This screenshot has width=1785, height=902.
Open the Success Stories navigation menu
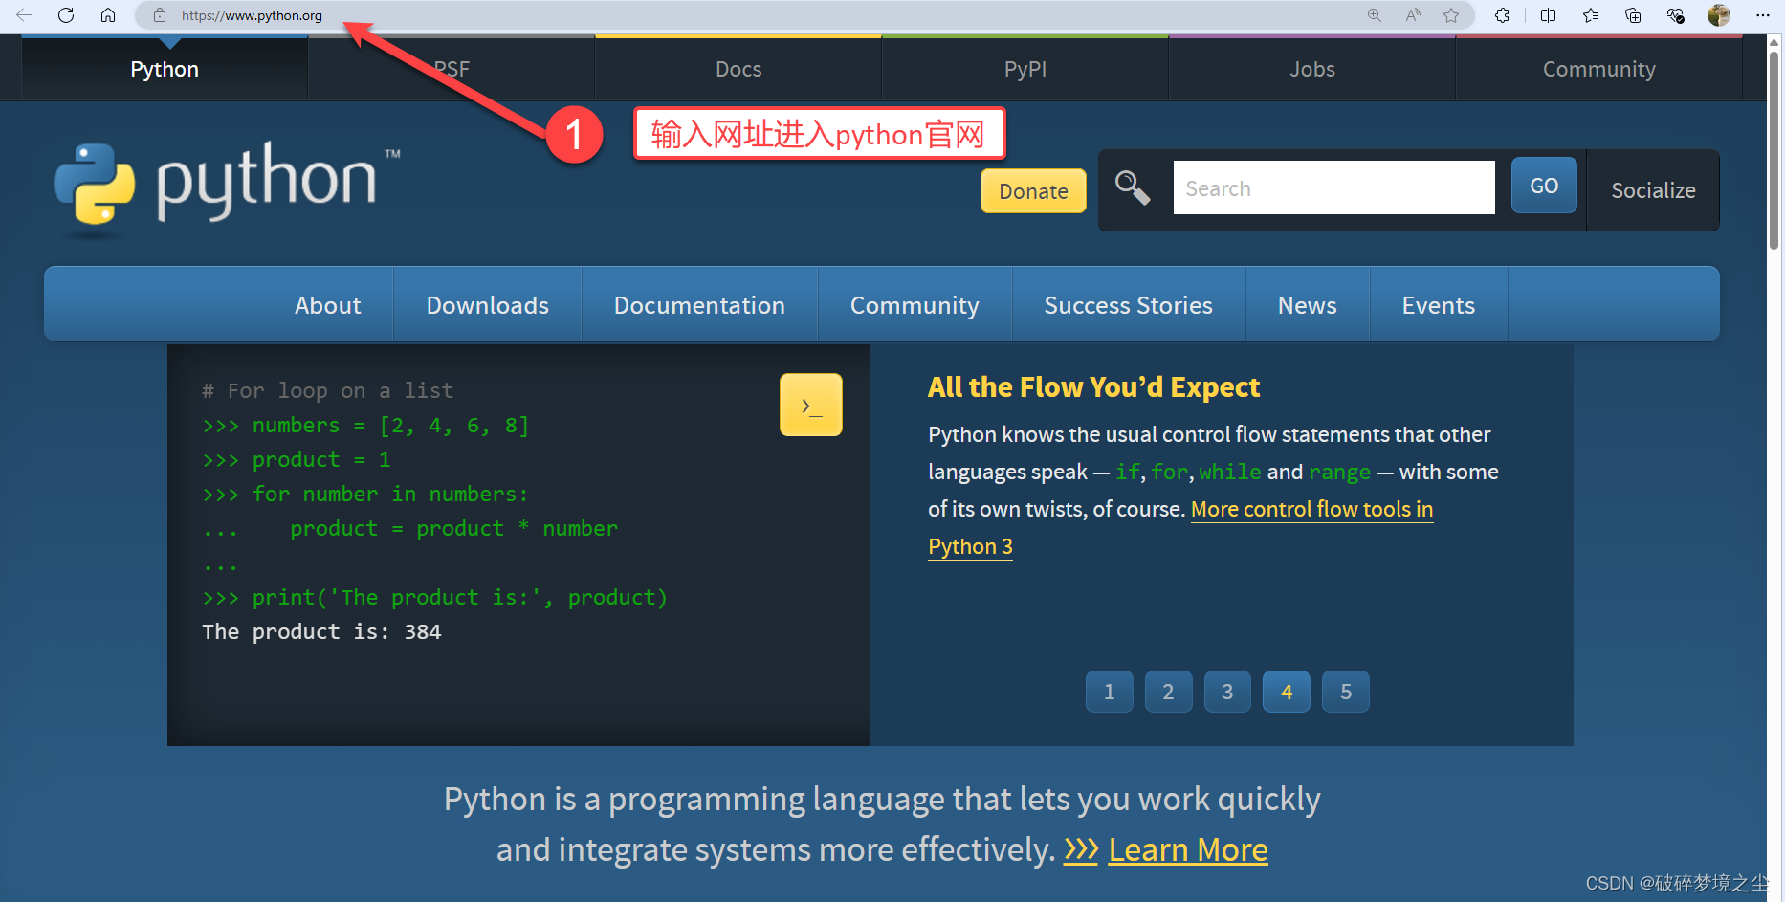coord(1129,305)
